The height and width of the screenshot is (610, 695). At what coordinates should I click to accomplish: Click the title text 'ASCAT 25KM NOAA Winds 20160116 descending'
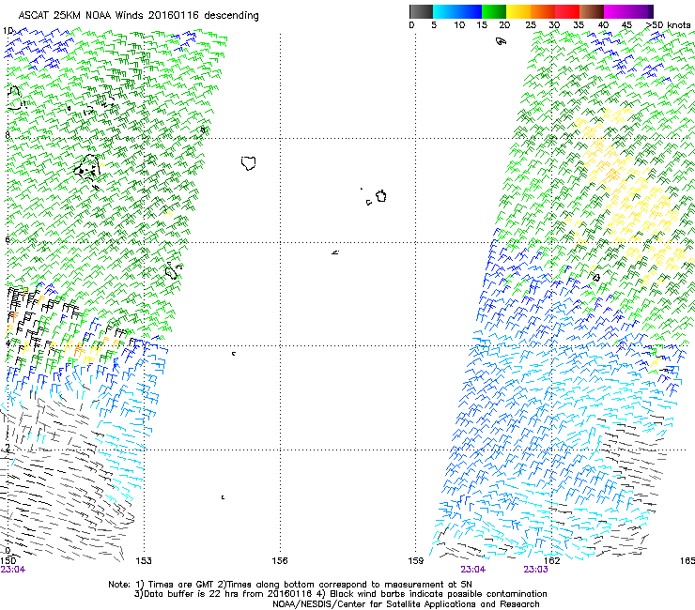click(138, 16)
